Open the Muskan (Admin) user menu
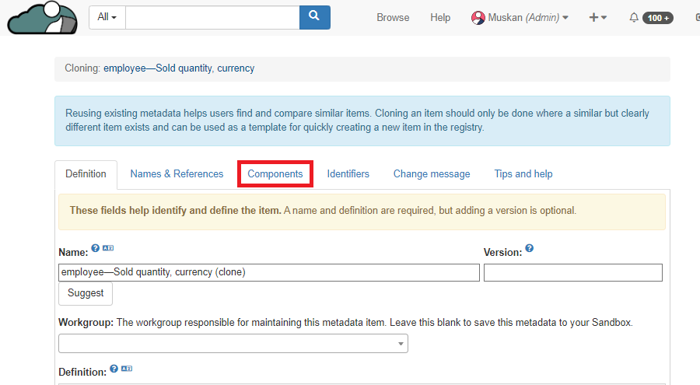Viewport: 700px width, 385px height. point(520,18)
